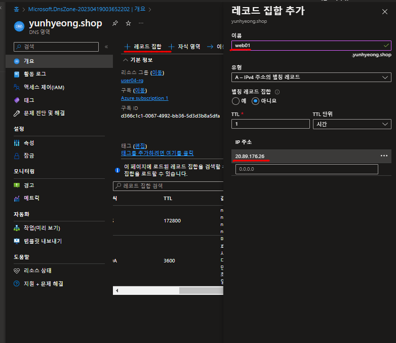396x343 pixels.
Task: Add a 자식 영역 child zone
Action: pyautogui.click(x=184, y=47)
